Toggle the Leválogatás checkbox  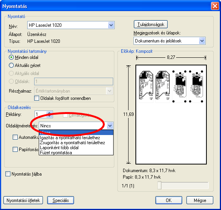[x=65, y=116]
